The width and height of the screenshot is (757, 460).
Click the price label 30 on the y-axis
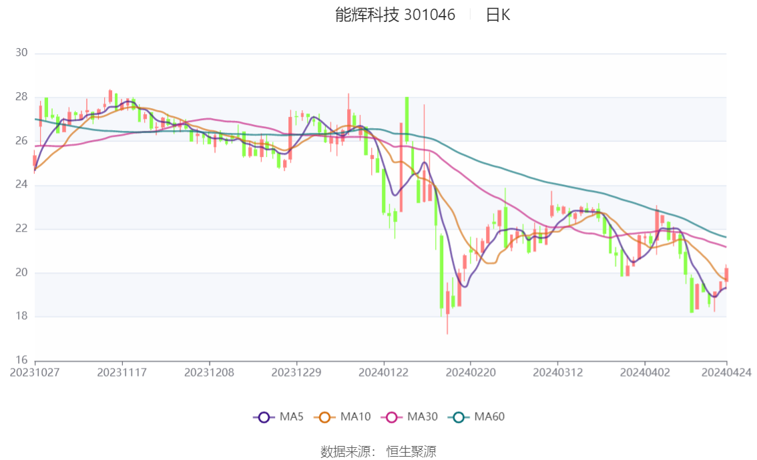coord(21,53)
